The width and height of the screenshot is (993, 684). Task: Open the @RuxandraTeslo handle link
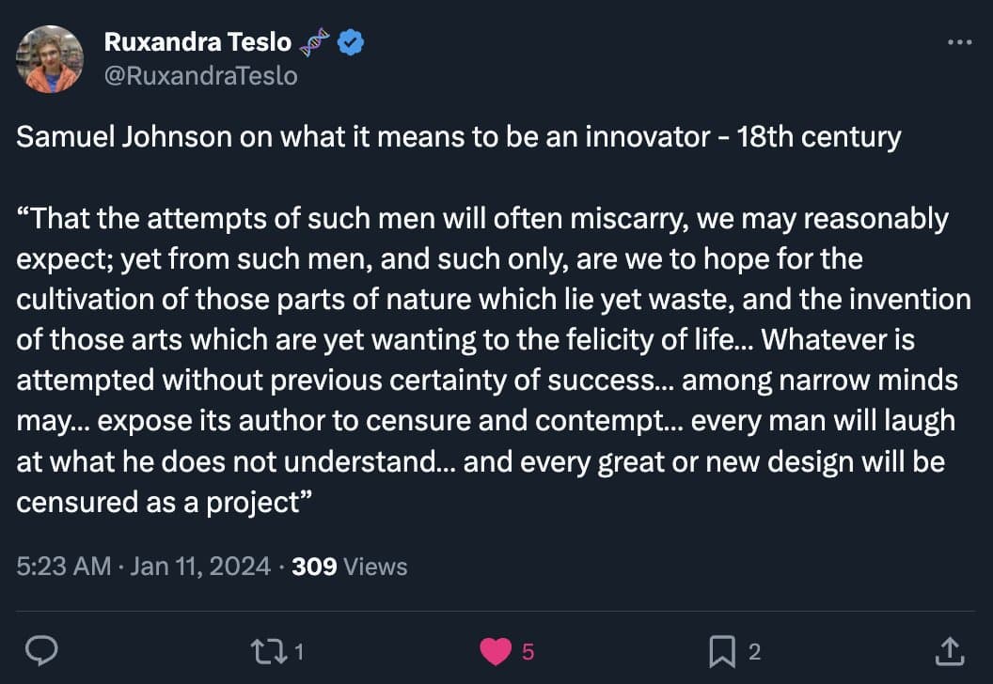point(200,75)
